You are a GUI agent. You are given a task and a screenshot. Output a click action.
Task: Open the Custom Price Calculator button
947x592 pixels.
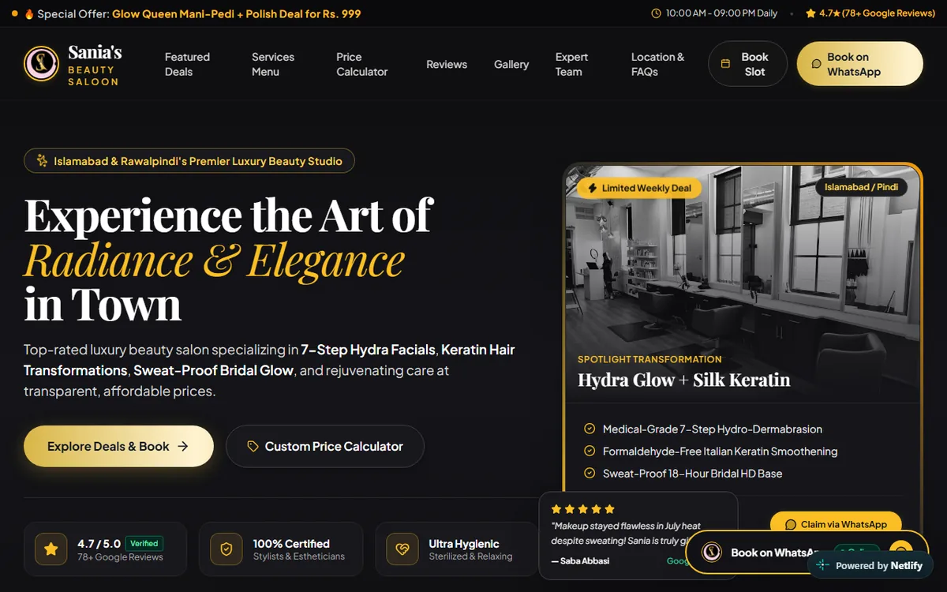325,447
